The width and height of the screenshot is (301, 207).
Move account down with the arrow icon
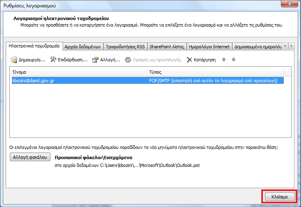pyautogui.click(x=233, y=59)
